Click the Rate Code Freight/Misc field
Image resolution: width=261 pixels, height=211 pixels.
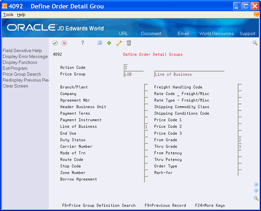point(240,94)
